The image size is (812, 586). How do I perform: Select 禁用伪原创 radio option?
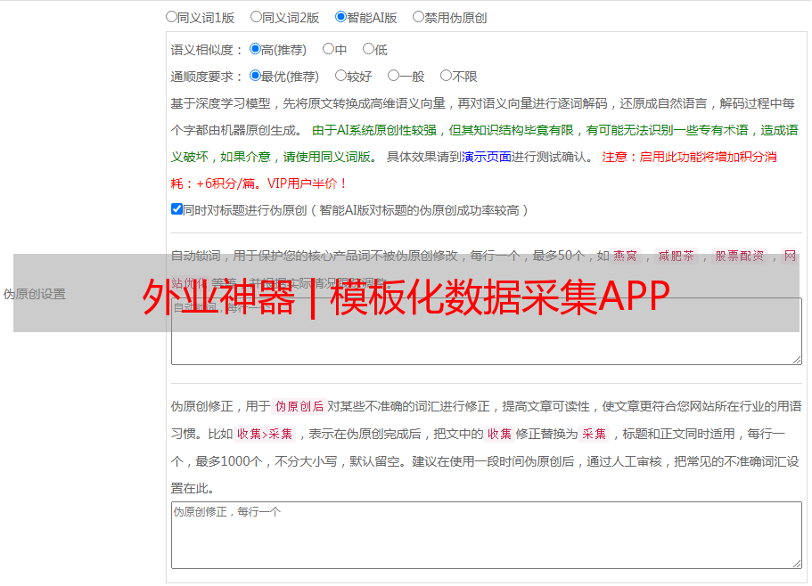click(x=418, y=17)
